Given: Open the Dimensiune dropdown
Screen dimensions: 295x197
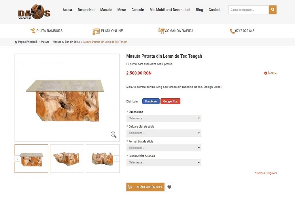Looking at the screenshot, I should click(x=164, y=118).
